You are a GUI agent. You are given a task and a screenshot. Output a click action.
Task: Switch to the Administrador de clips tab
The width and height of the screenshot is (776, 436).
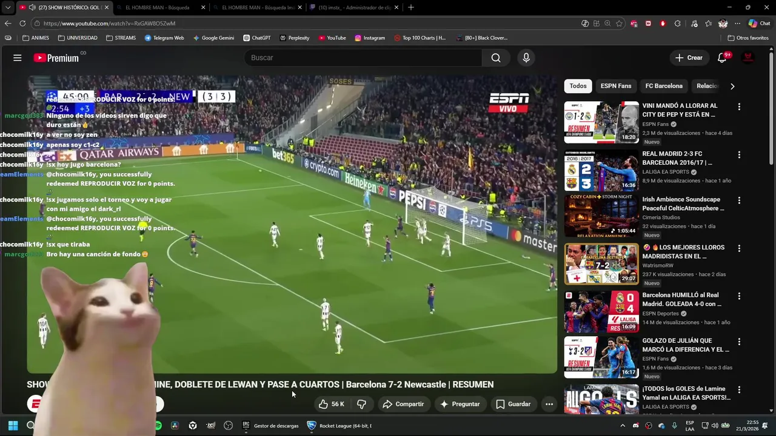click(354, 7)
